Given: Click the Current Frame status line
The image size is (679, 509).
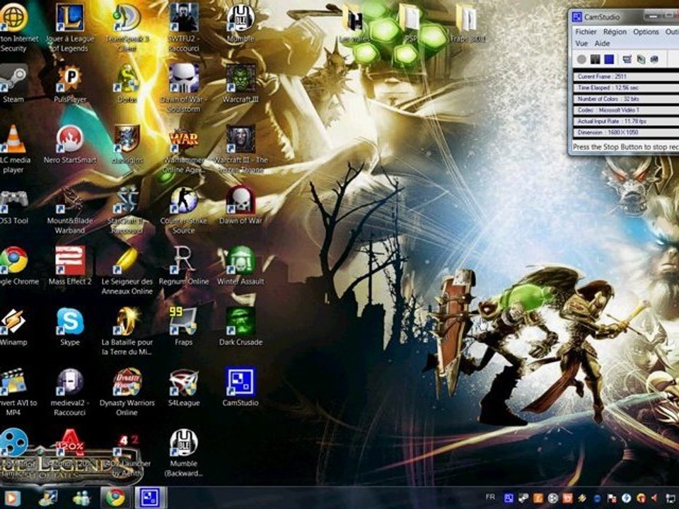Looking at the screenshot, I should pos(626,76).
